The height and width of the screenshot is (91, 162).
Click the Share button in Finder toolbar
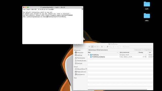(113, 47)
